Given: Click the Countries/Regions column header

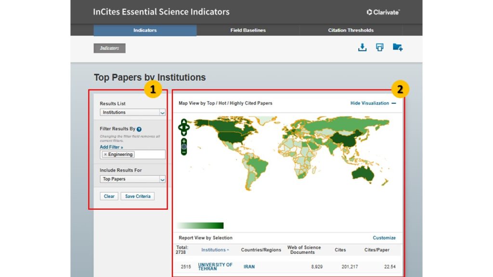Looking at the screenshot, I should pos(261,250).
